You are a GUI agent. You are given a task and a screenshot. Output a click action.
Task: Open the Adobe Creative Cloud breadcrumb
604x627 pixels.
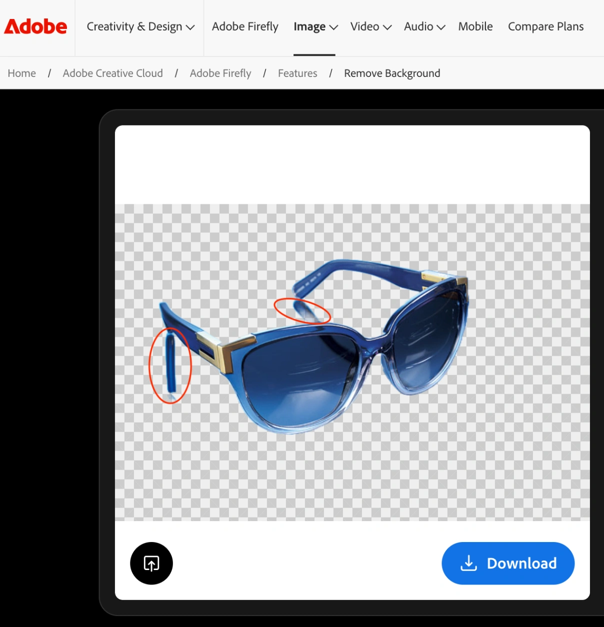pyautogui.click(x=112, y=73)
